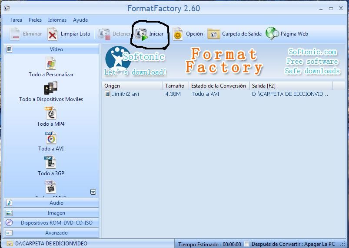Expand the Audio section
Screen dimensions: 349x248
click(51, 203)
